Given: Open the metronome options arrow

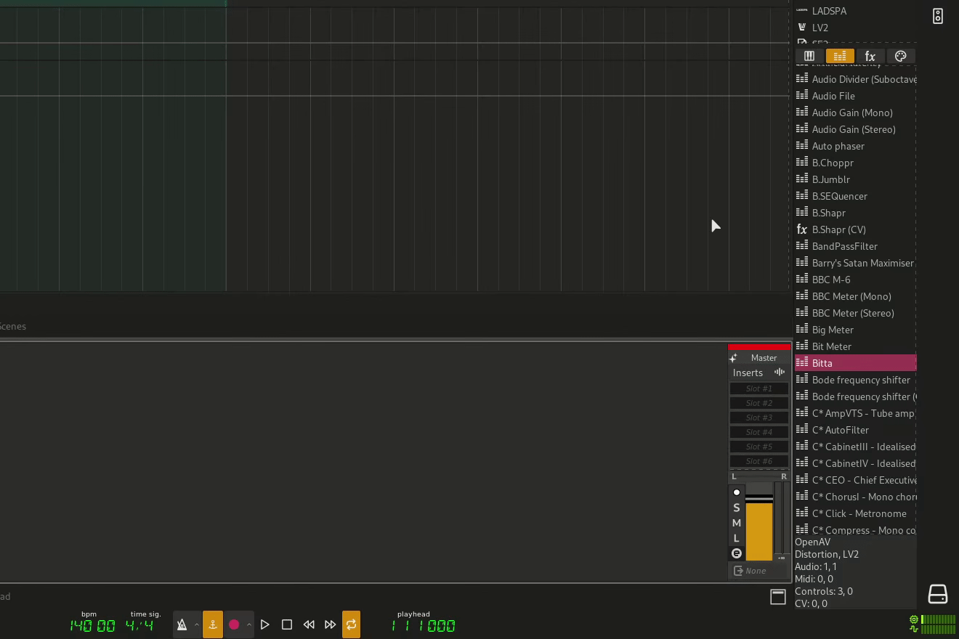Looking at the screenshot, I should click(x=197, y=624).
